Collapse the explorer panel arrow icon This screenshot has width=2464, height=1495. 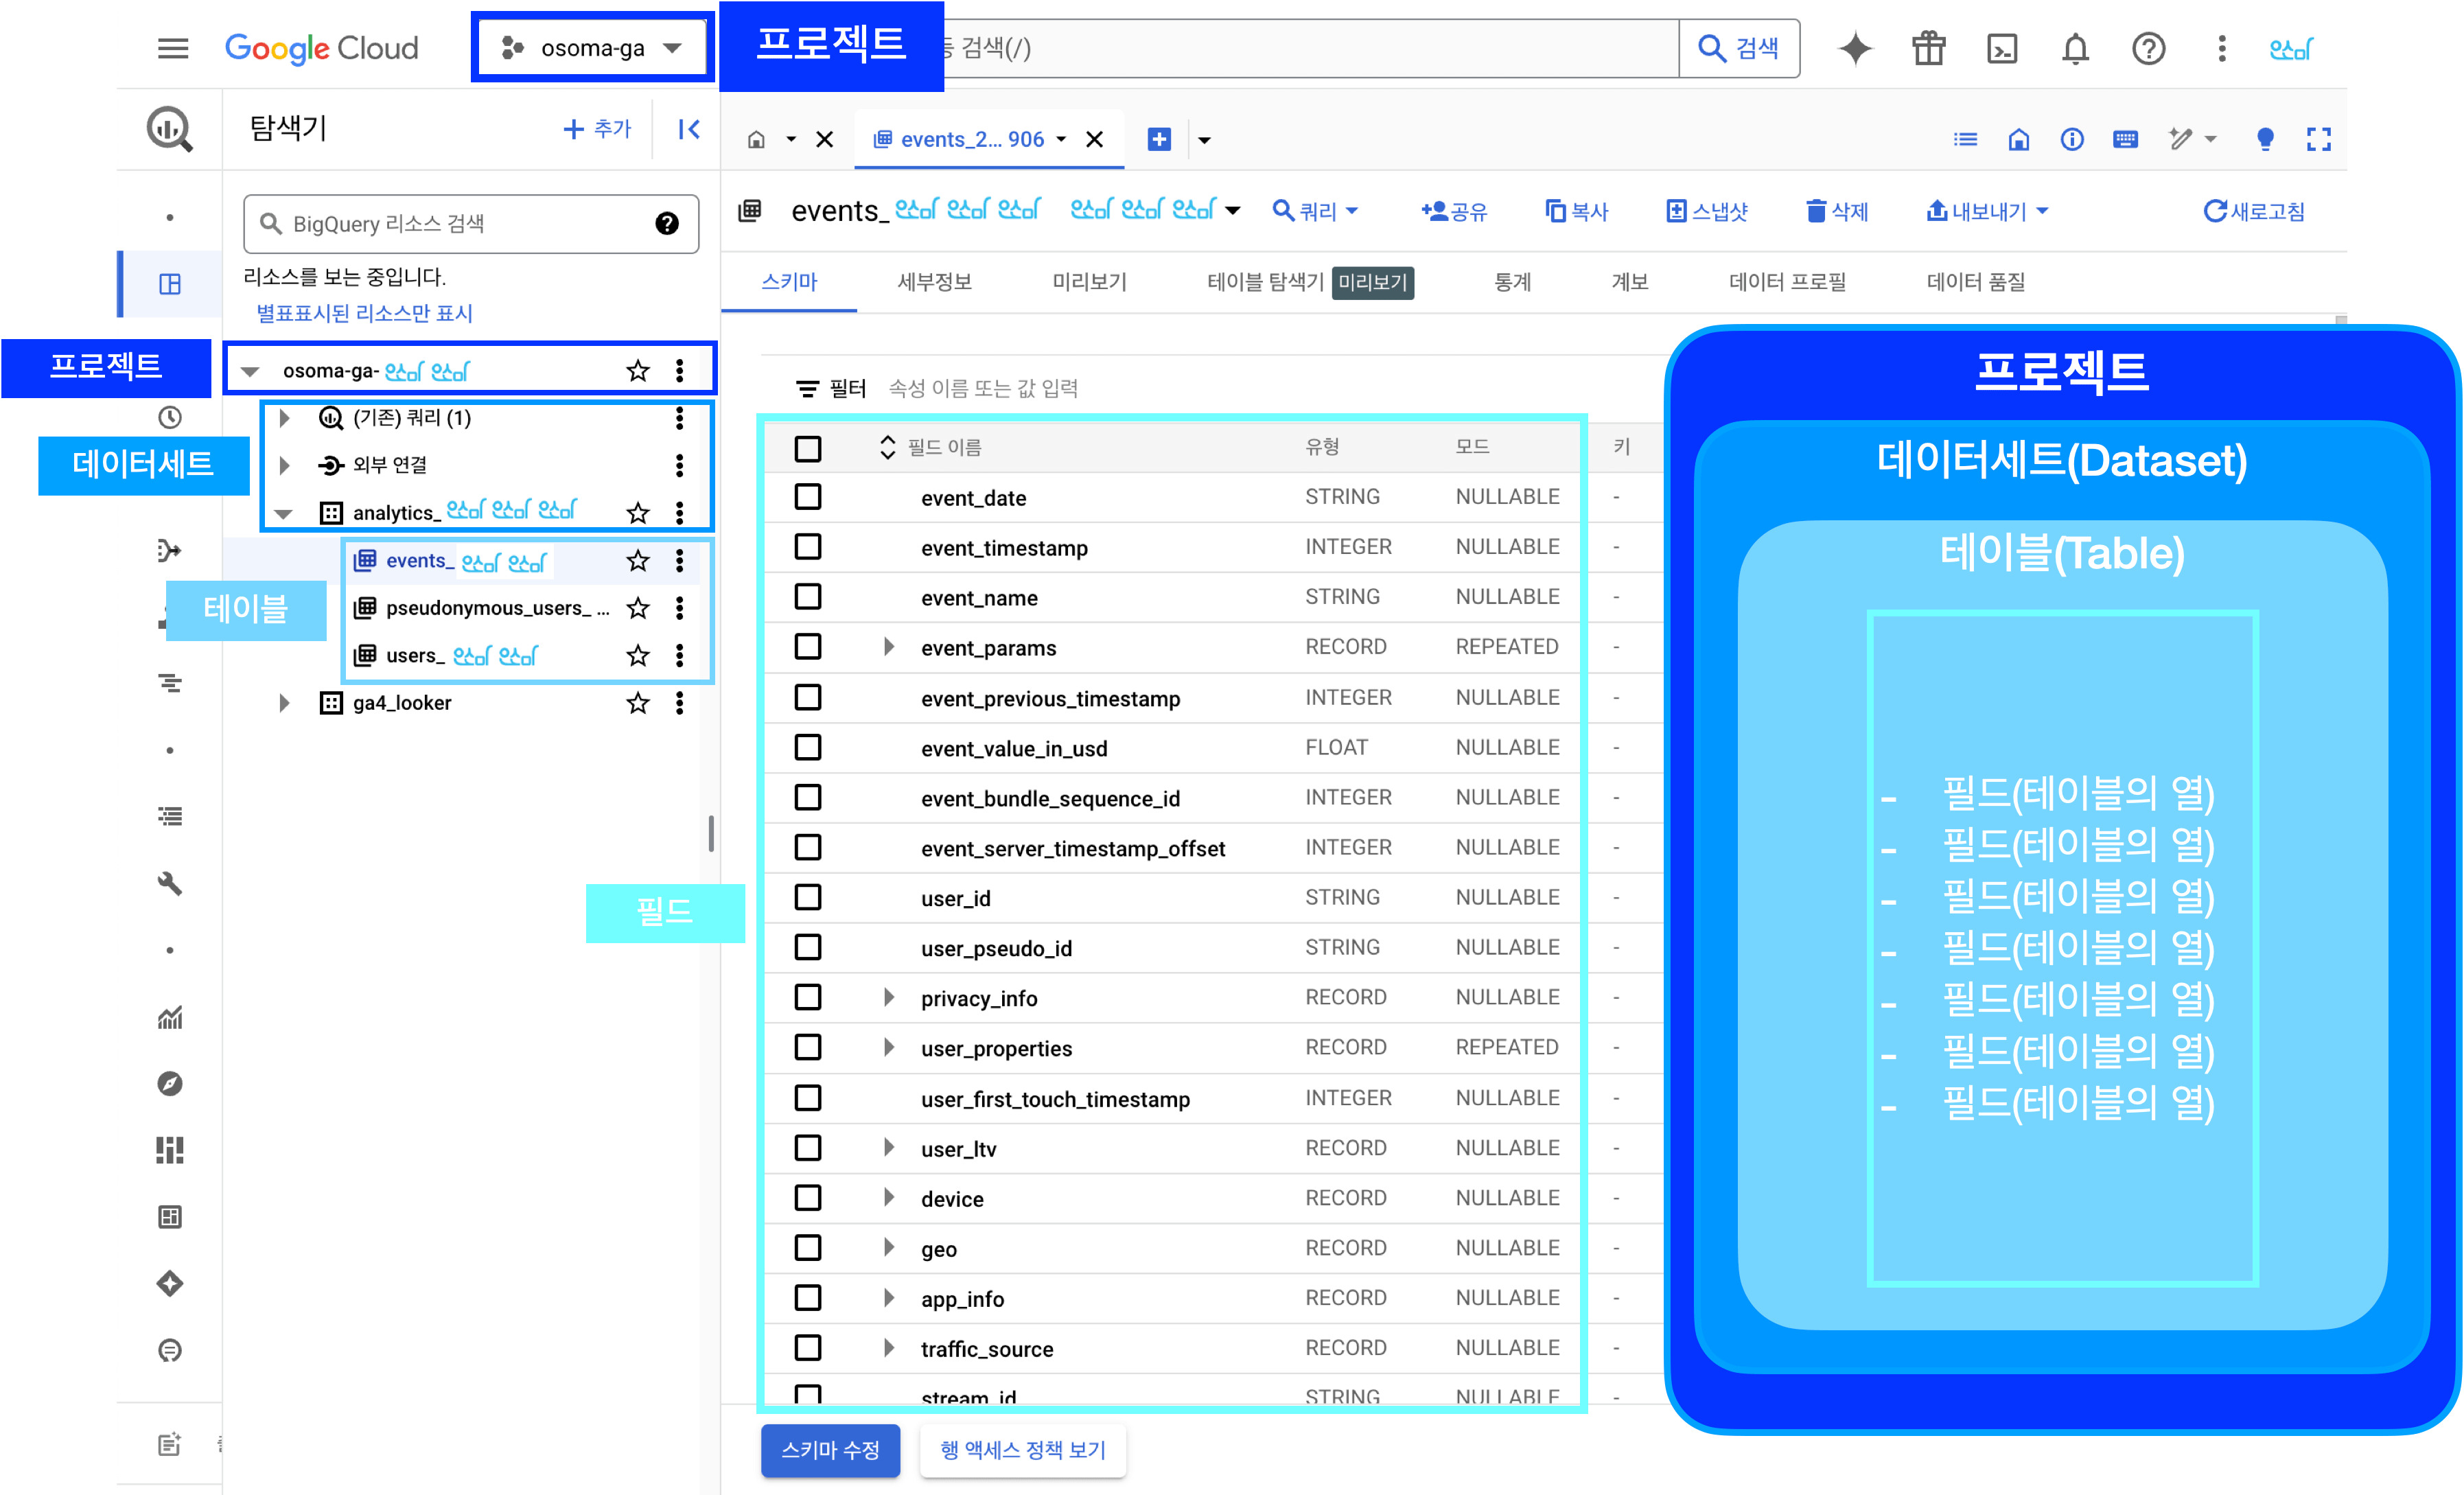689,129
